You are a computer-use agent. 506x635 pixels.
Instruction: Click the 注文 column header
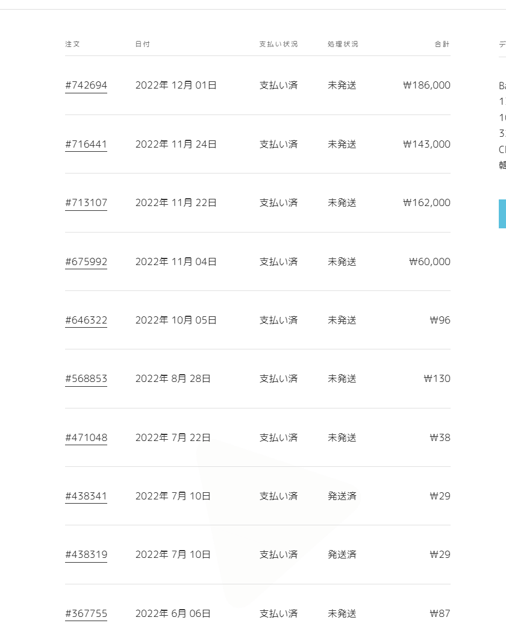point(72,45)
